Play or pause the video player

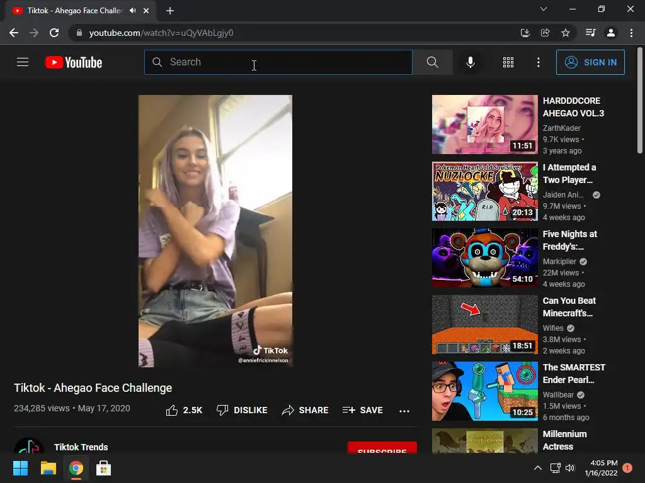[x=215, y=231]
